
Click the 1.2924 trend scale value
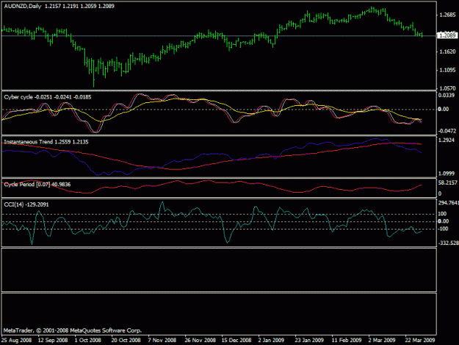click(x=447, y=141)
